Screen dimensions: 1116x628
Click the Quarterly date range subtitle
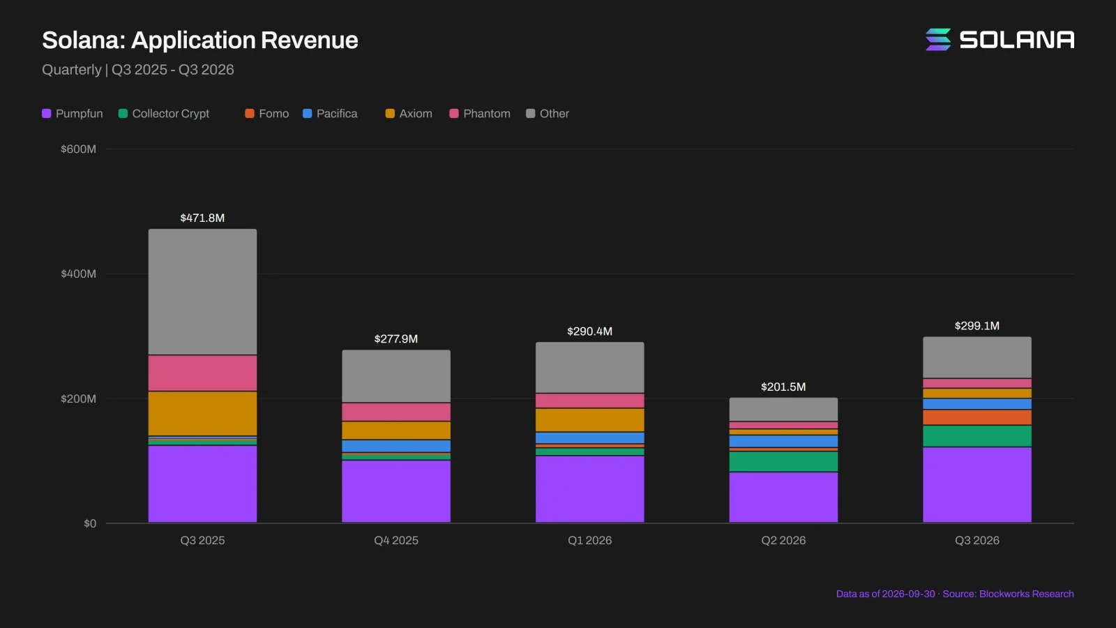pos(138,70)
